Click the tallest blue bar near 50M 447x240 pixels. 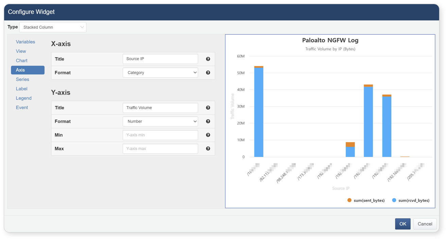(x=259, y=112)
